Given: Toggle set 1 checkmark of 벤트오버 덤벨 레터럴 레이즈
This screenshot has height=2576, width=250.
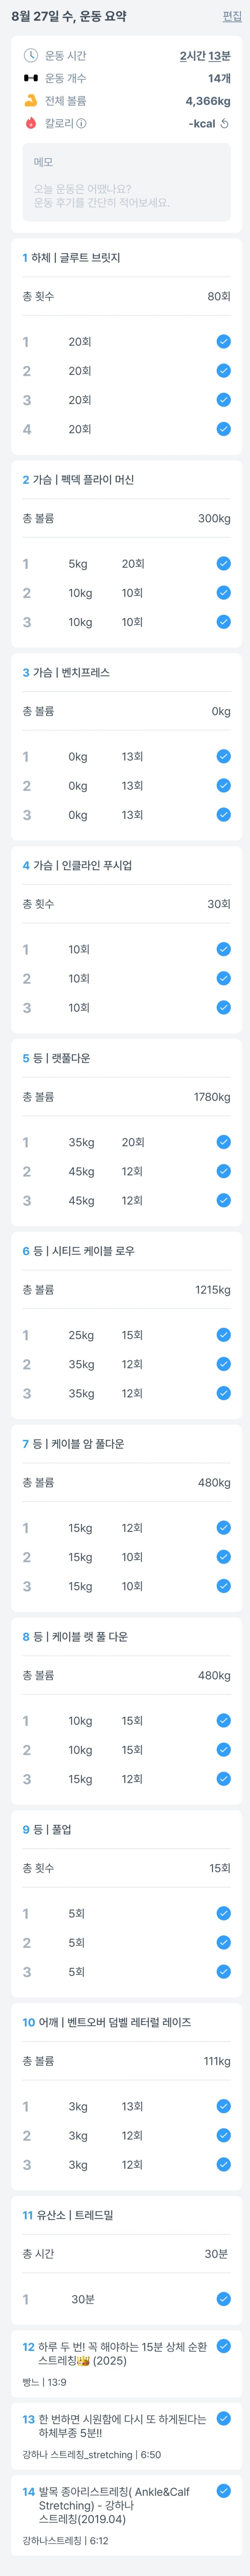Looking at the screenshot, I should tap(223, 2106).
